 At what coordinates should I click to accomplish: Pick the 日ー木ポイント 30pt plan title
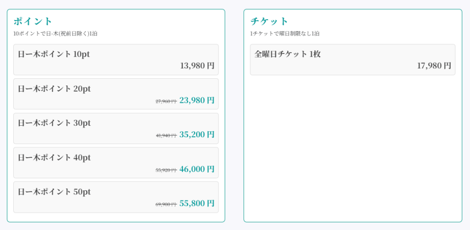coord(54,123)
